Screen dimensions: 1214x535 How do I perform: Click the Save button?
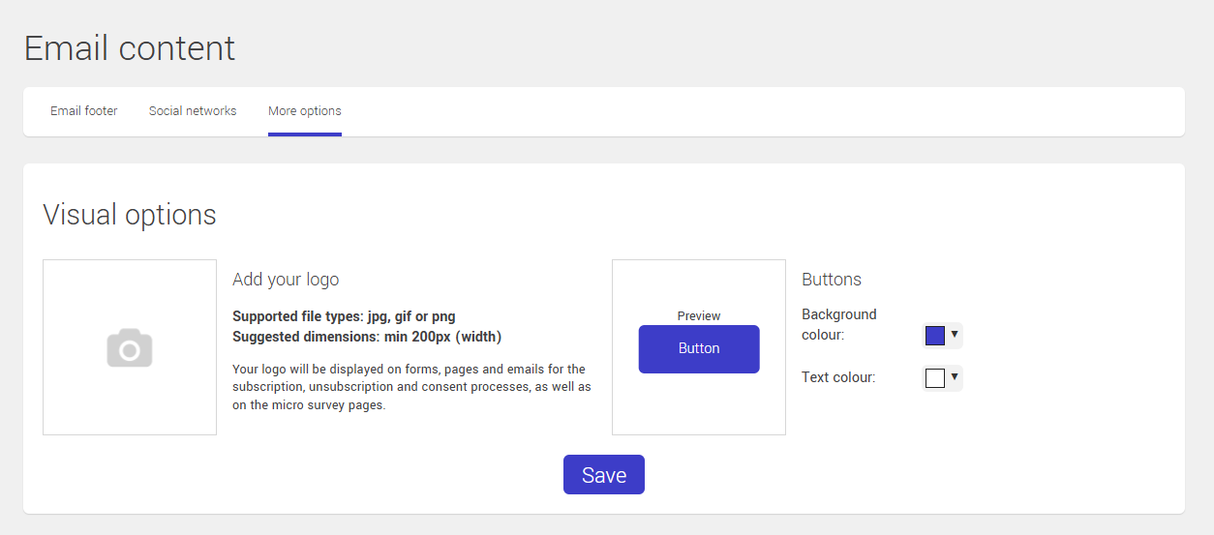click(x=603, y=475)
